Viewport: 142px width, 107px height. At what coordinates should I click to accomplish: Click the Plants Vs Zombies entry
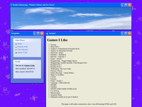[57, 75]
